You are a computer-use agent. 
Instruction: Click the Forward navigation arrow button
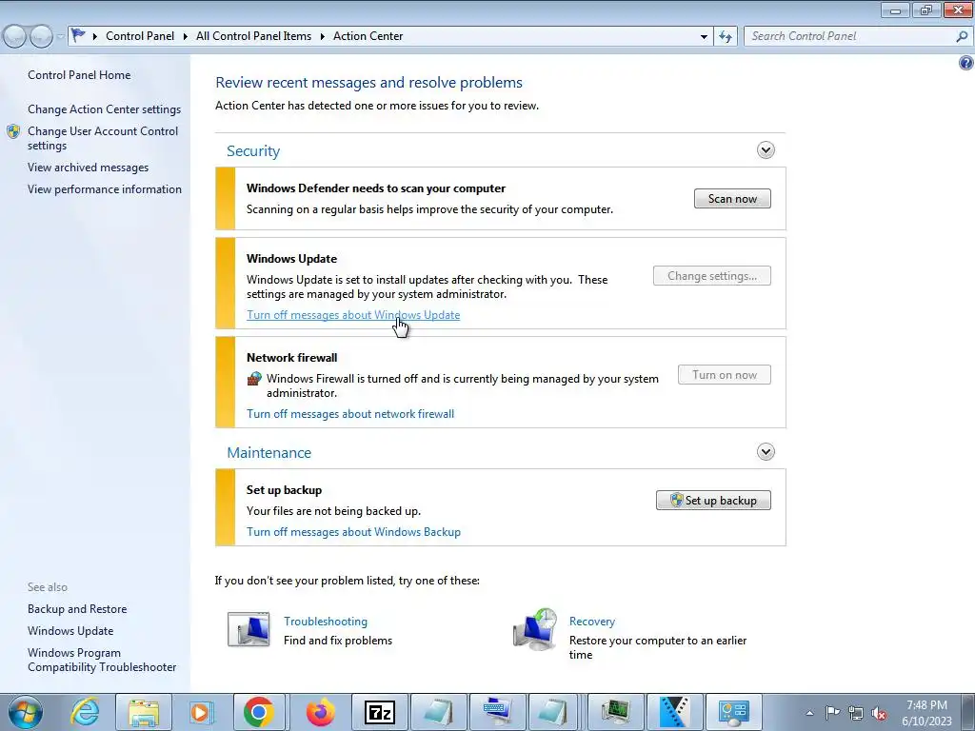click(41, 36)
